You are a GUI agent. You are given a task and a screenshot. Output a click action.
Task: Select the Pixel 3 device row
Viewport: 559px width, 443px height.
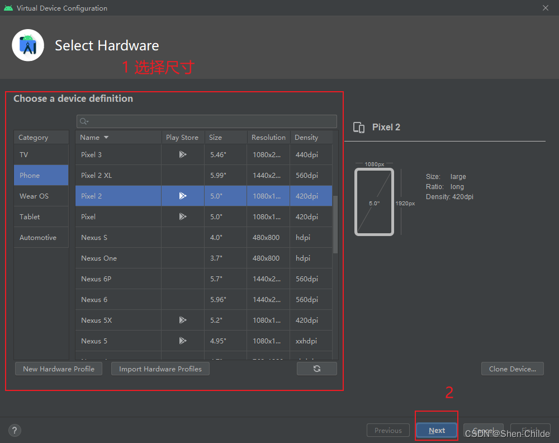point(204,154)
